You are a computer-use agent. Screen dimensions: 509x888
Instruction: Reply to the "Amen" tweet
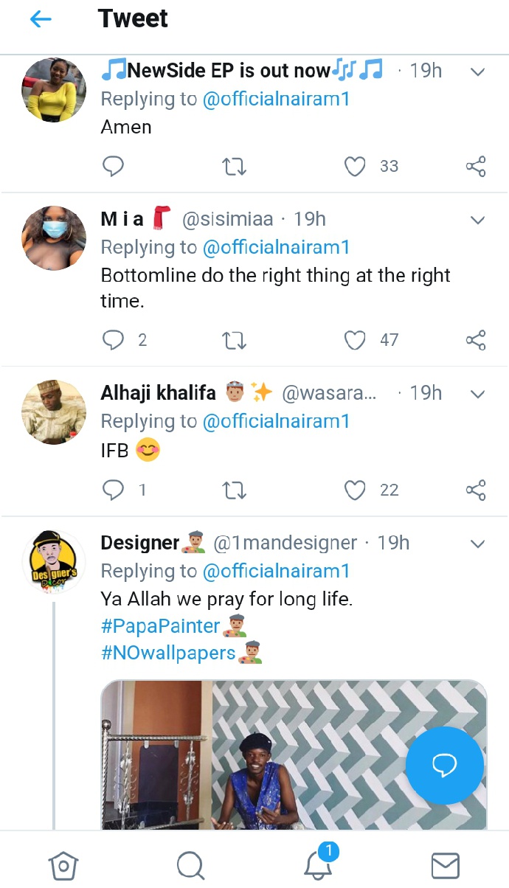point(113,167)
